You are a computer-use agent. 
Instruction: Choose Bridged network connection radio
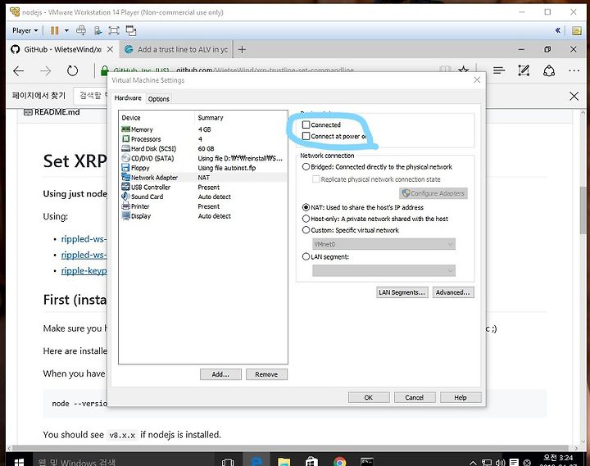click(x=306, y=166)
